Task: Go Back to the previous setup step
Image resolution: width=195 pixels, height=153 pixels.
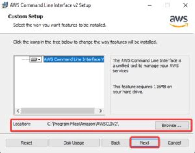Action: (116, 143)
